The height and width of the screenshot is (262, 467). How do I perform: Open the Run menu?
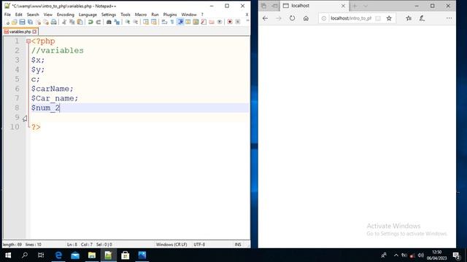tap(155, 15)
